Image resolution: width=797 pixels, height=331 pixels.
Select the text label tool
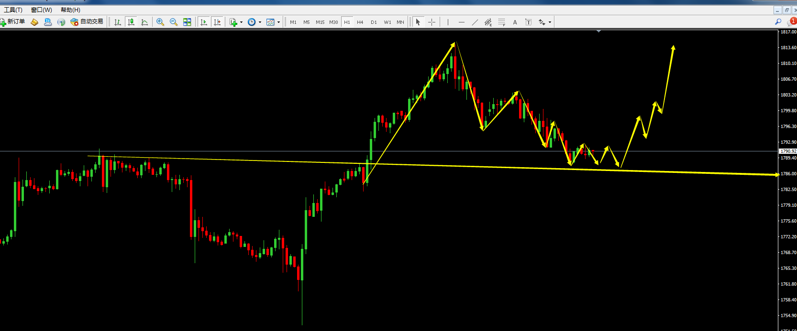[x=528, y=22]
